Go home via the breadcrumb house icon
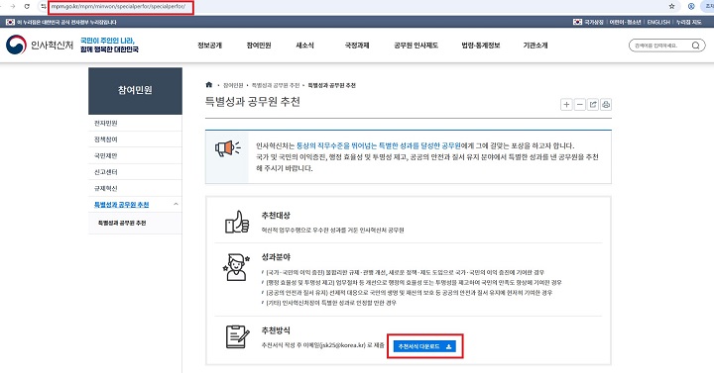The image size is (714, 373). click(209, 85)
